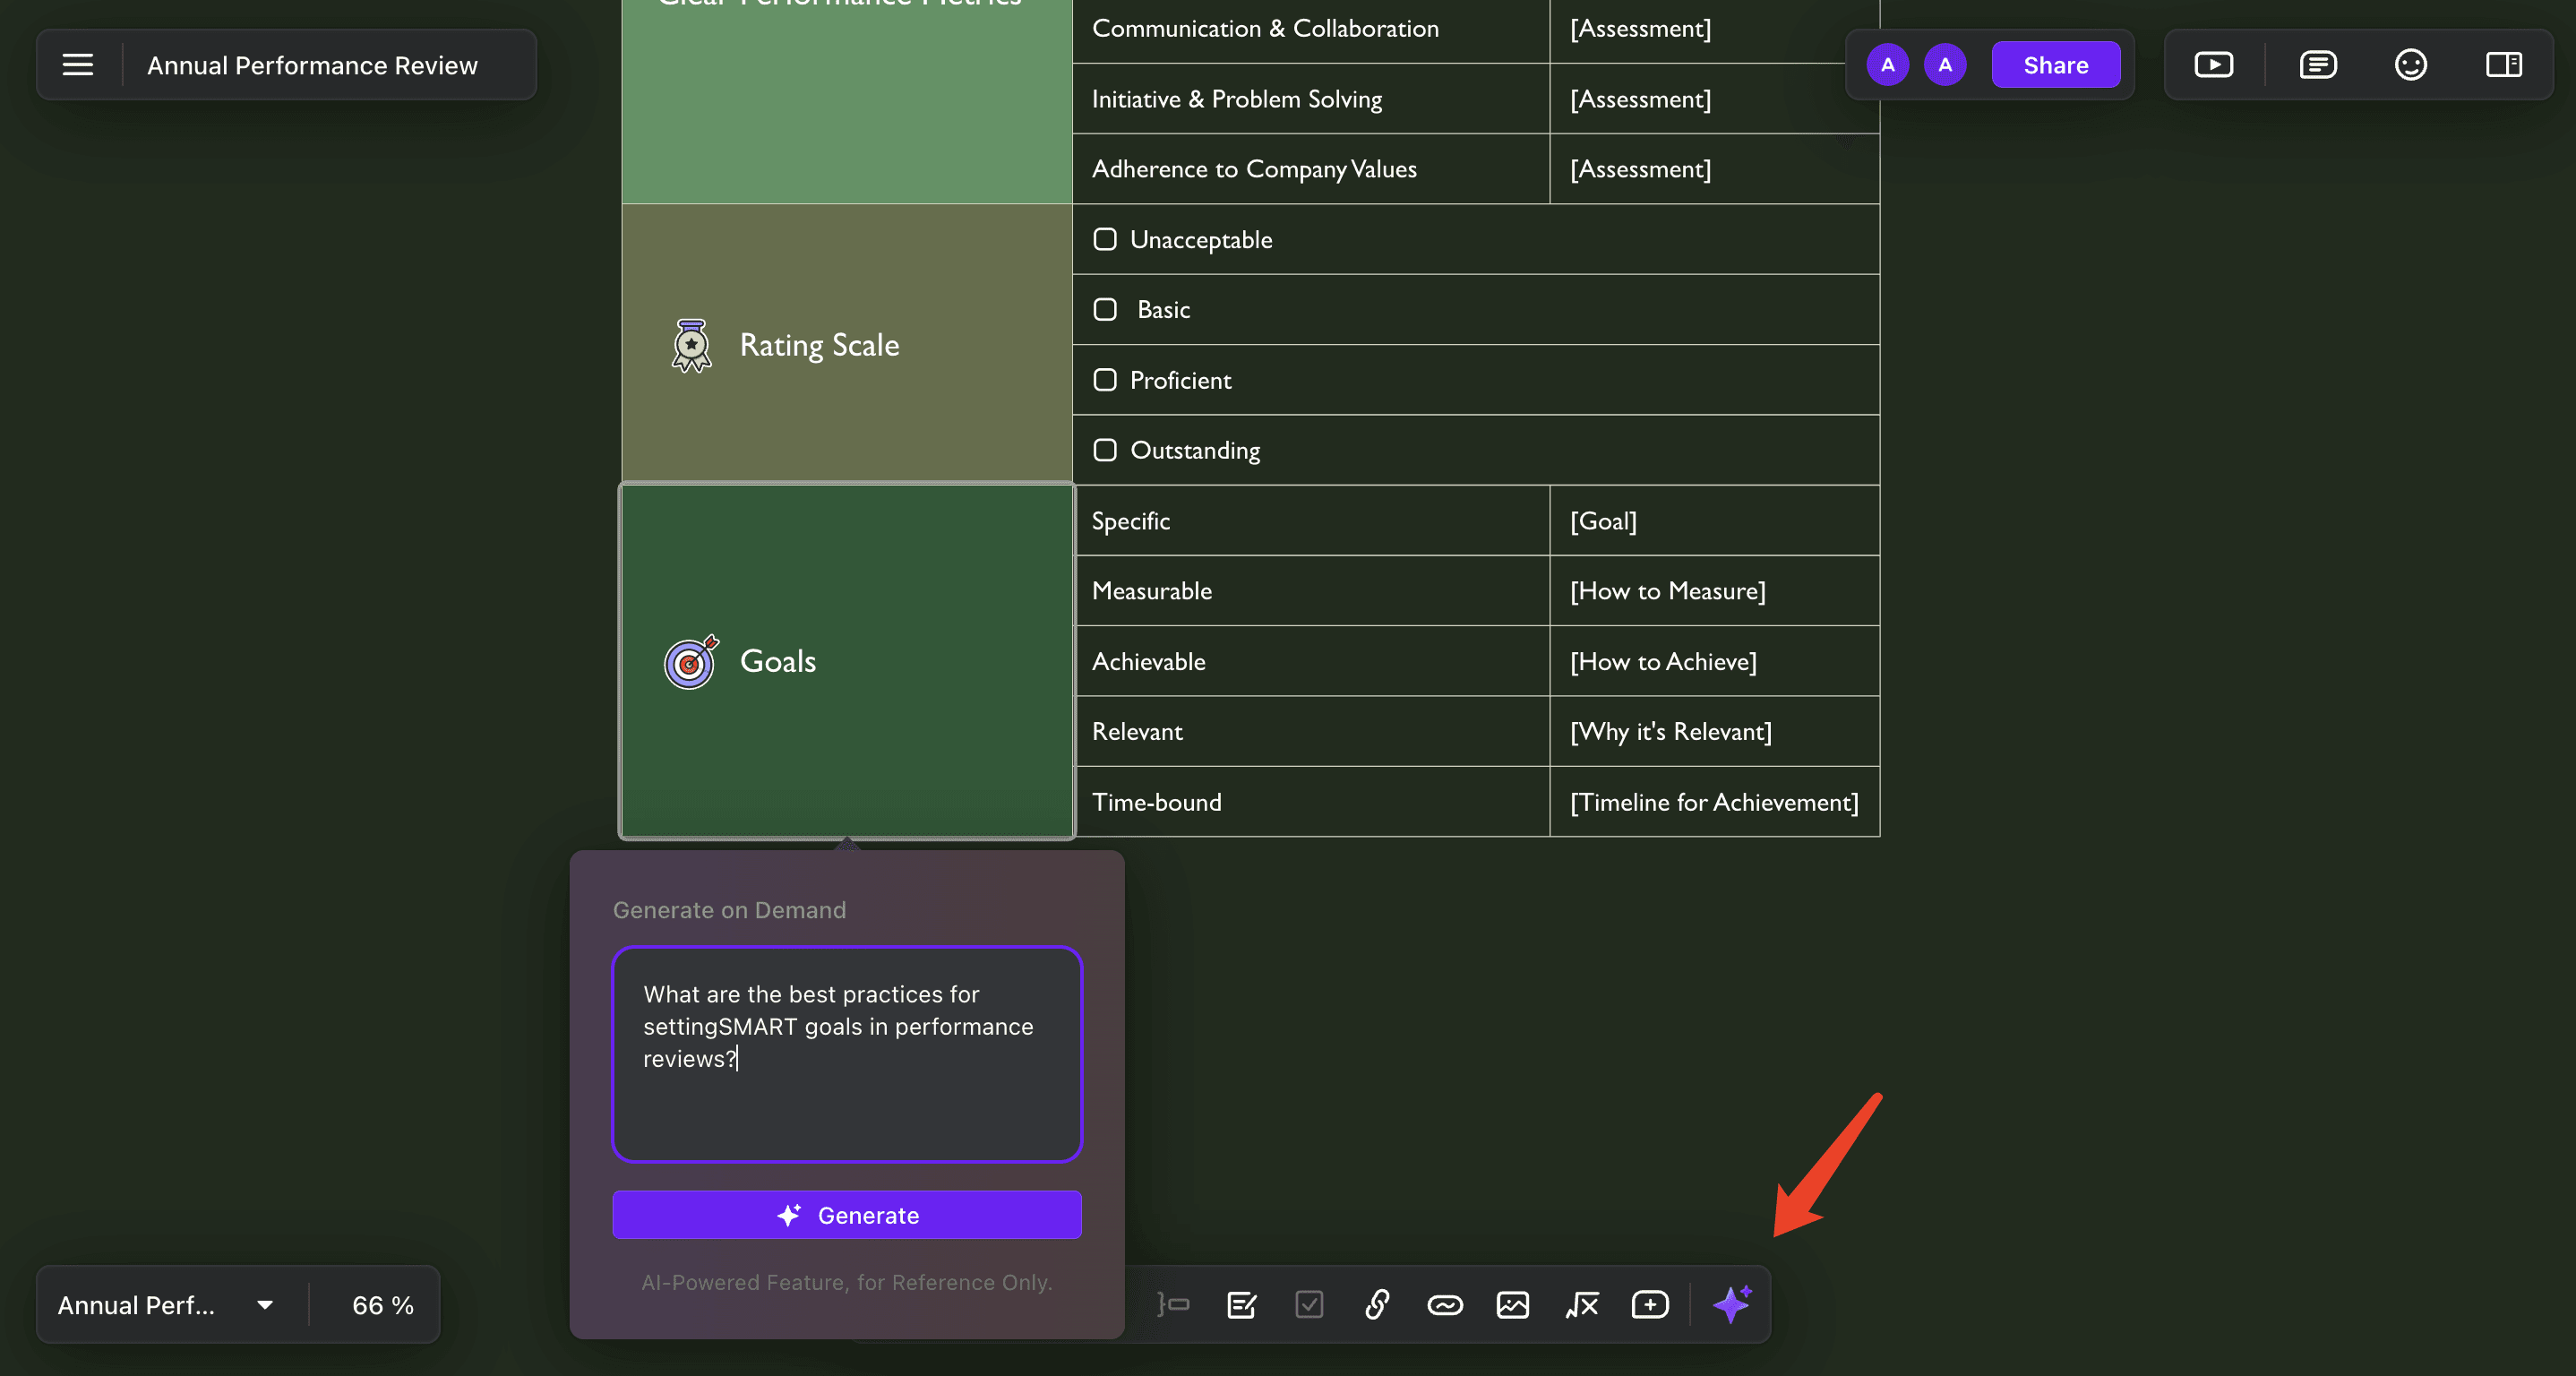Viewport: 2576px width, 1376px height.
Task: Click the 'Time-bound' cell
Action: click(x=1310, y=802)
